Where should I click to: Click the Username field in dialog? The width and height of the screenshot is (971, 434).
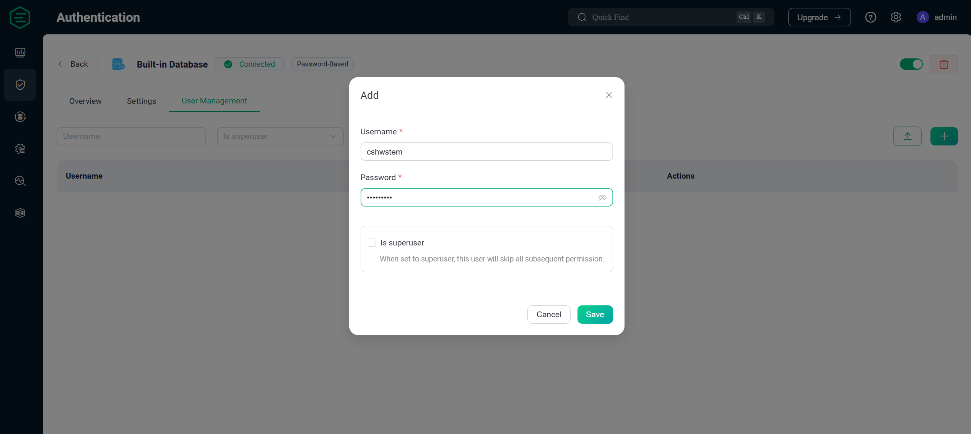coord(486,152)
